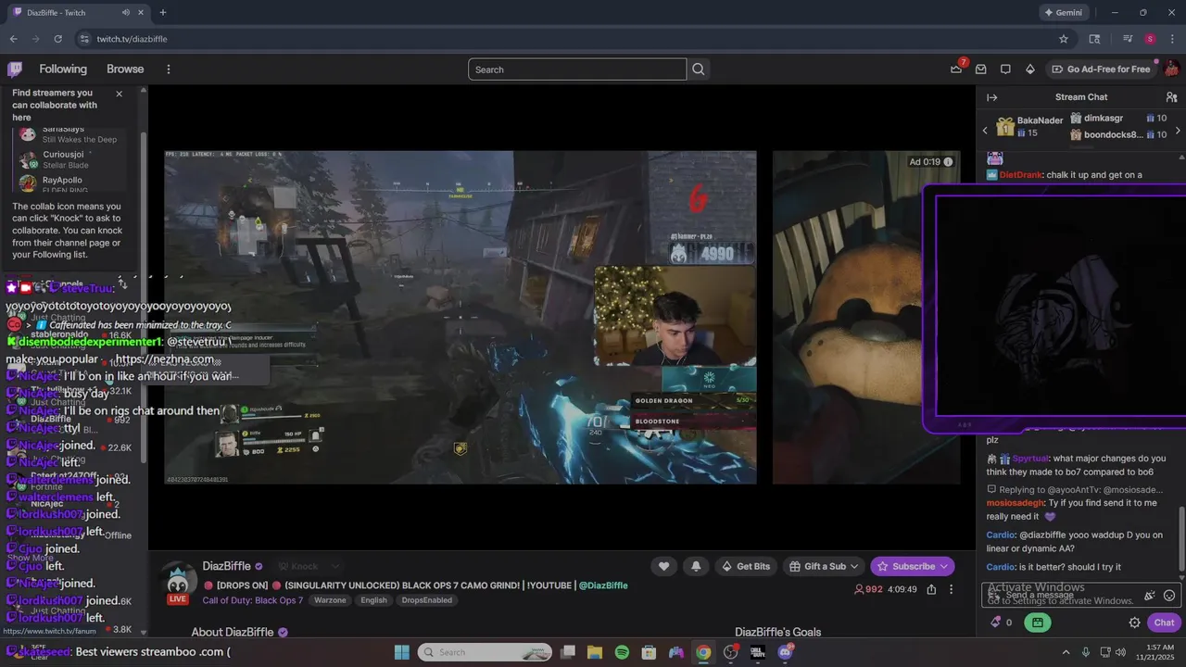Click the Bits diamond icon in header
The width and height of the screenshot is (1186, 667).
[x=1029, y=69]
